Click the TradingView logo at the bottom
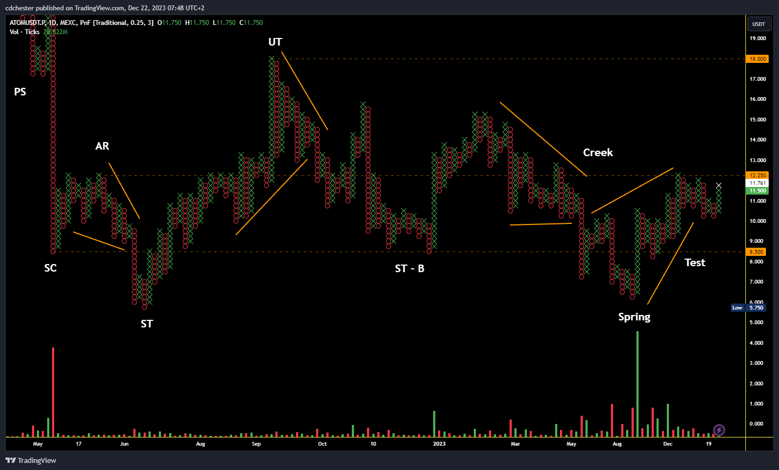The width and height of the screenshot is (779, 470). coord(31,460)
